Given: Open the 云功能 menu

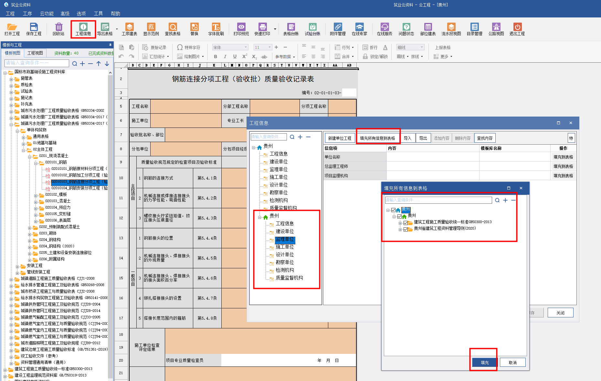Looking at the screenshot, I should pyautogui.click(x=47, y=14).
